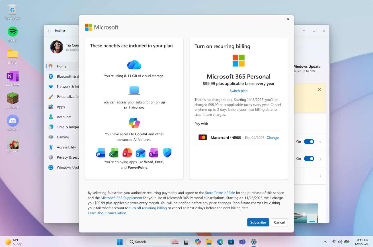Click the Copilot icon in benefits panel
Screen dimensions: 373x247
pos(134,123)
